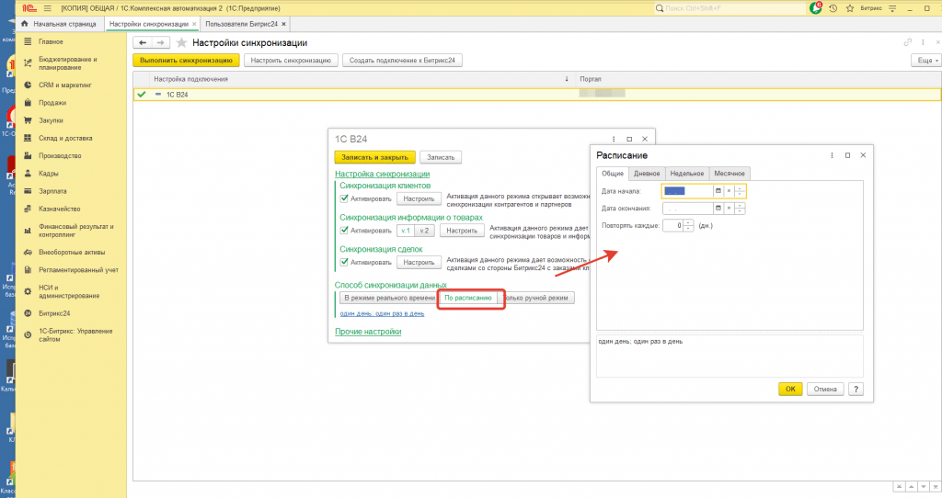Expand the Еще dropdown menu
The width and height of the screenshot is (942, 498).
point(924,60)
